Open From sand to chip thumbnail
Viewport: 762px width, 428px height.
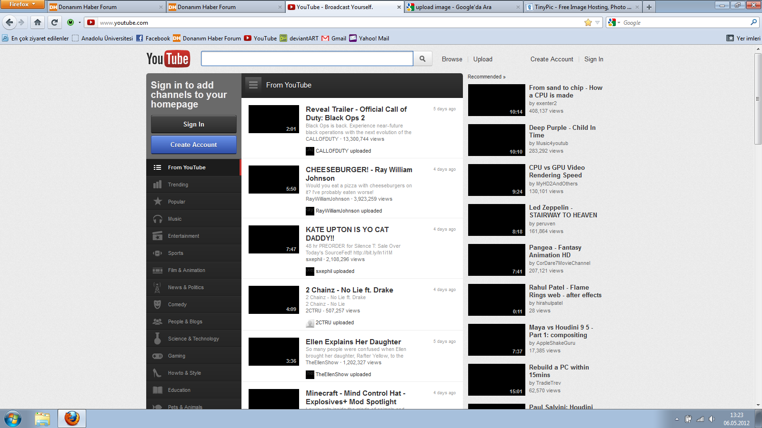click(497, 100)
